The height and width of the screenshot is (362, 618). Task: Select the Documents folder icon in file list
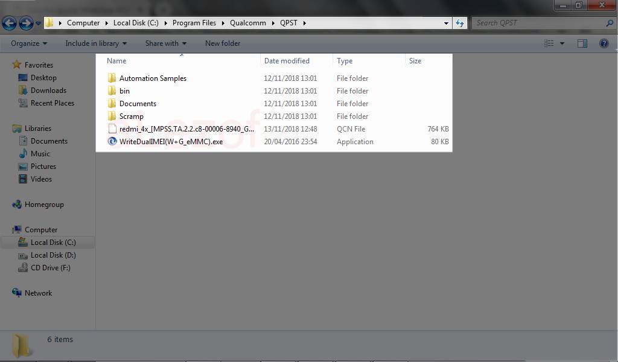pos(112,103)
